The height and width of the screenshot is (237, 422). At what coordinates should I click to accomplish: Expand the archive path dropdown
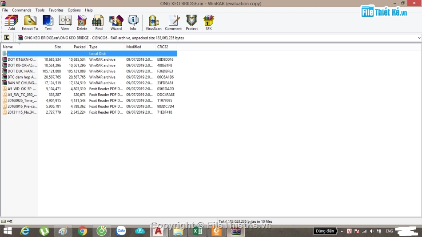(419, 38)
